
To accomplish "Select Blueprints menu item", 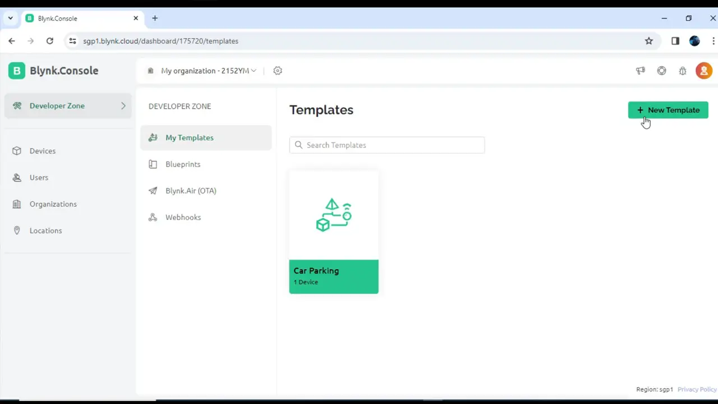I will coord(206,164).
